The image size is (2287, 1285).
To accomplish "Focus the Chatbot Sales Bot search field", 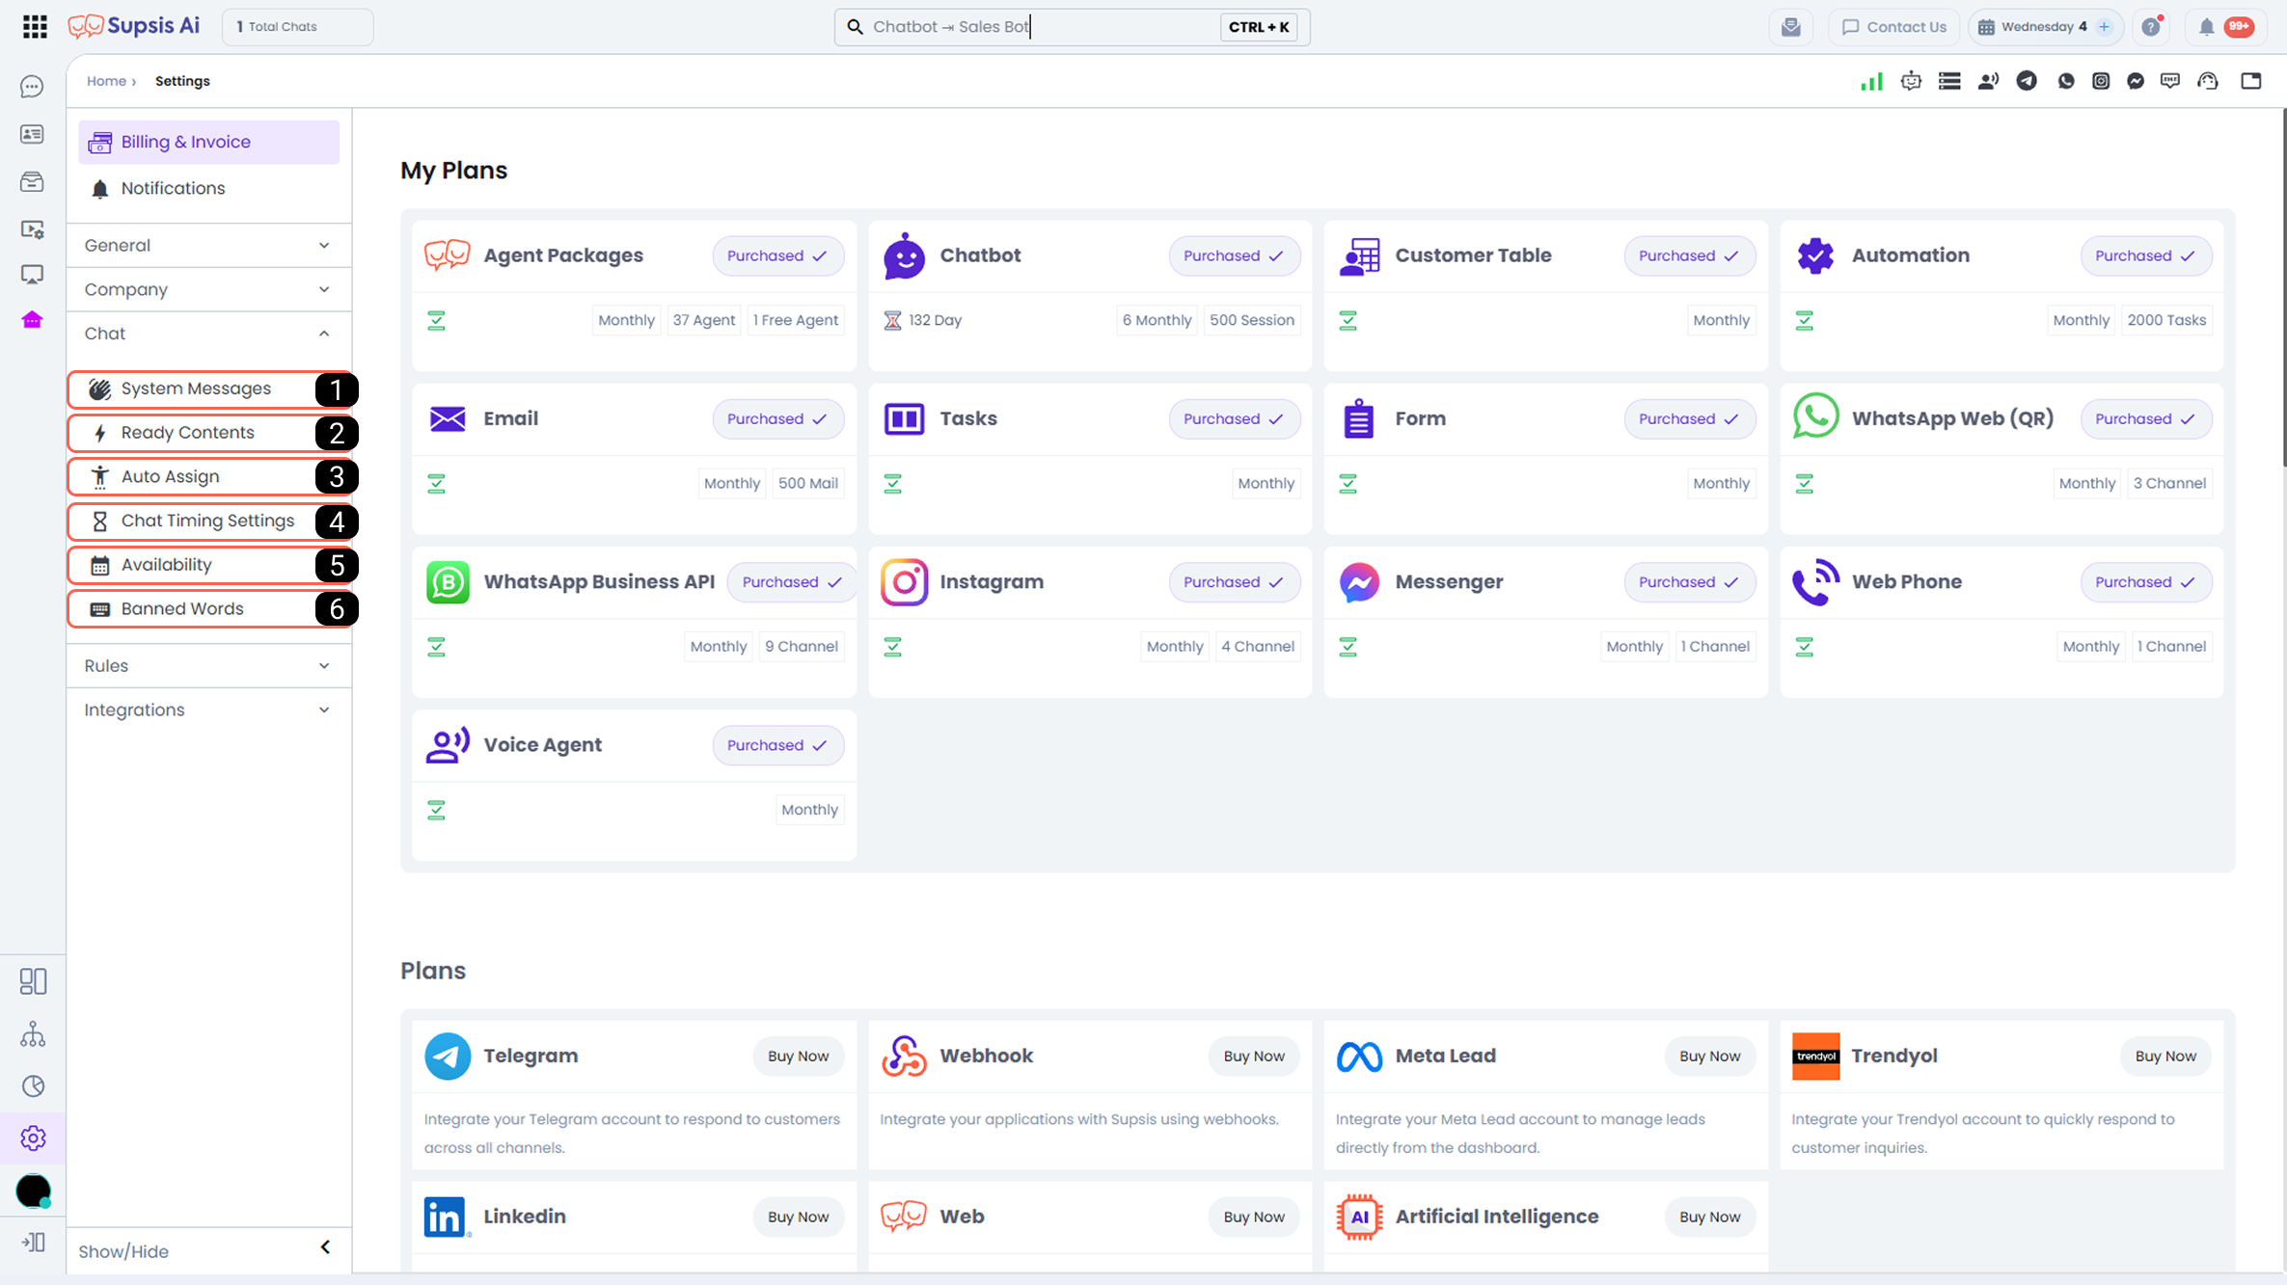I will click(x=1072, y=27).
